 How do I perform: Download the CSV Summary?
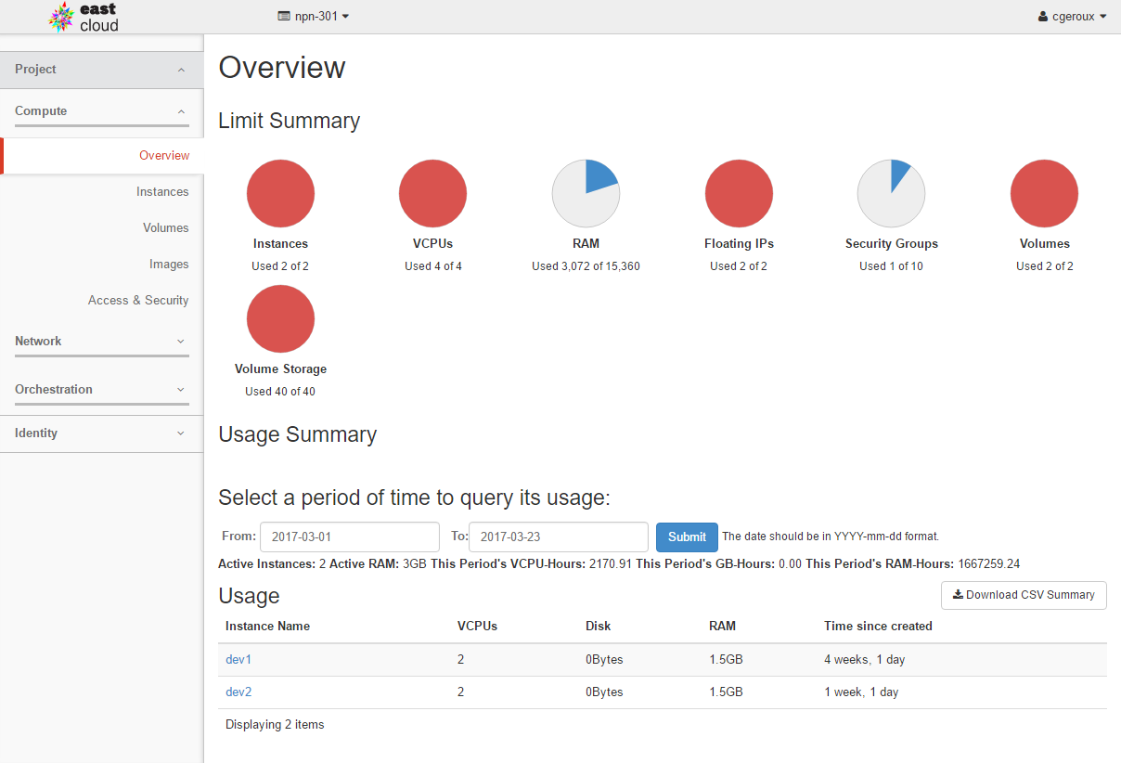coord(1024,595)
